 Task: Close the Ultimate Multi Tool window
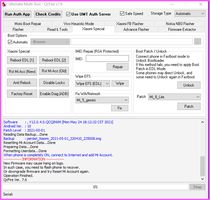click(200, 4)
